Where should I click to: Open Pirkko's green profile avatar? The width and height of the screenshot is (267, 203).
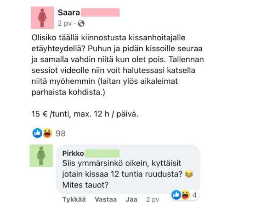tap(41, 156)
